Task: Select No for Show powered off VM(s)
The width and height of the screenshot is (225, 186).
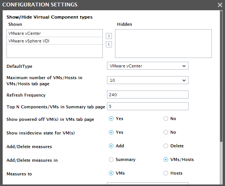Action: (166, 119)
